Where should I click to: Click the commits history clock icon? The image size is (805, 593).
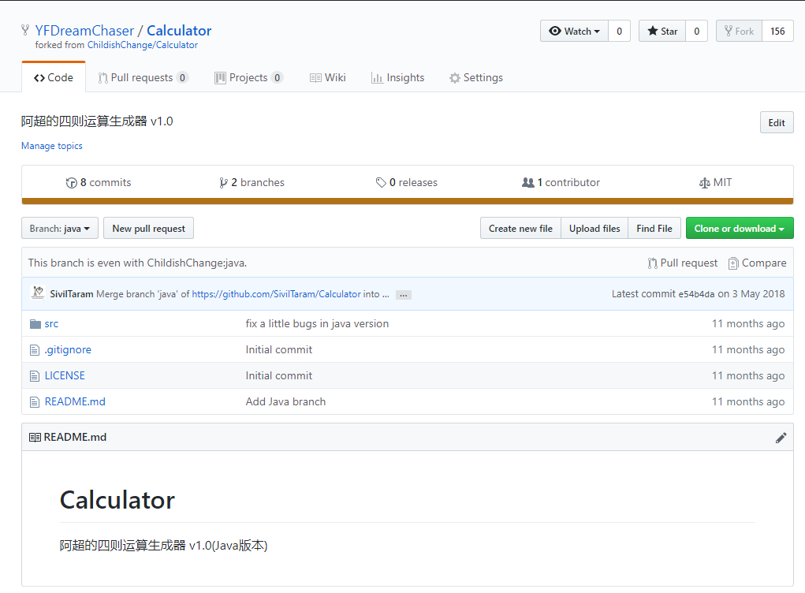[x=72, y=183]
